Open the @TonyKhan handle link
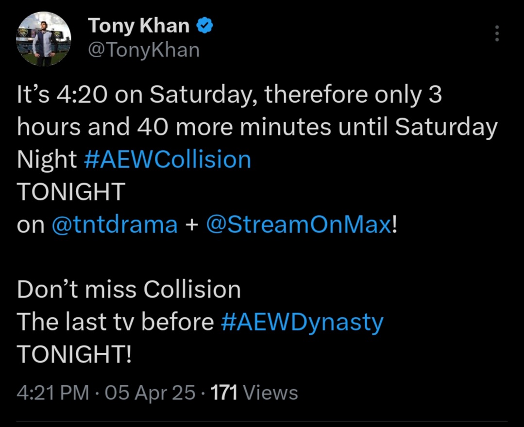The height and width of the screenshot is (427, 524). coord(144,49)
